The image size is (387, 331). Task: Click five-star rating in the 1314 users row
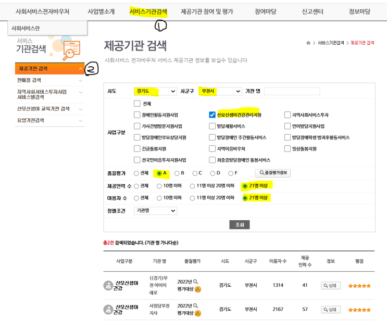(359, 286)
